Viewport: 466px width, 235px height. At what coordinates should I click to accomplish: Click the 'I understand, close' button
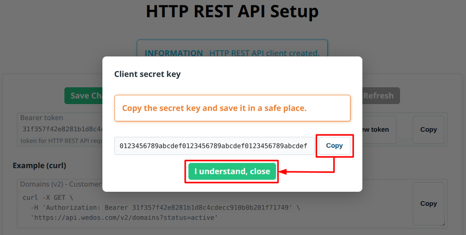pyautogui.click(x=232, y=171)
